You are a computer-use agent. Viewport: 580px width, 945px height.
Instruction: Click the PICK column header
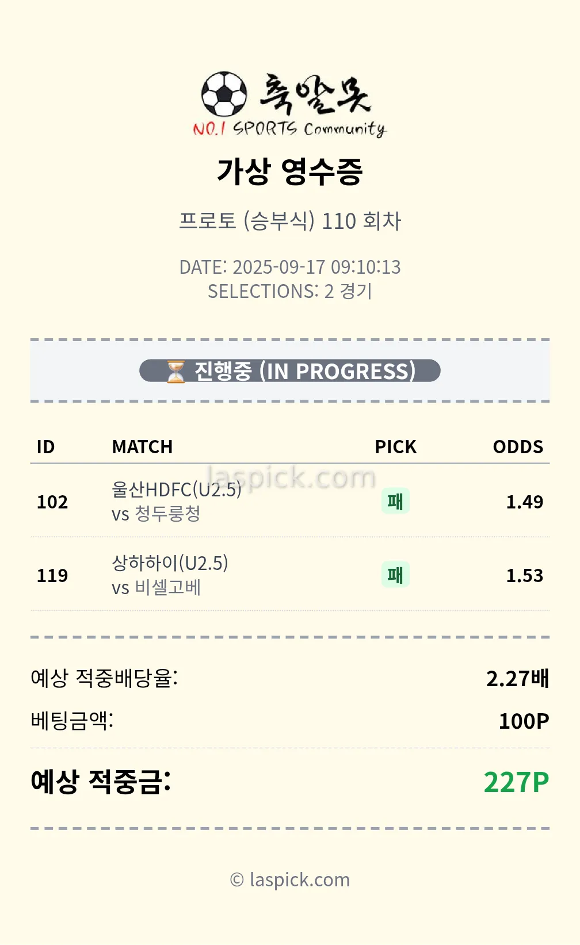click(x=395, y=447)
